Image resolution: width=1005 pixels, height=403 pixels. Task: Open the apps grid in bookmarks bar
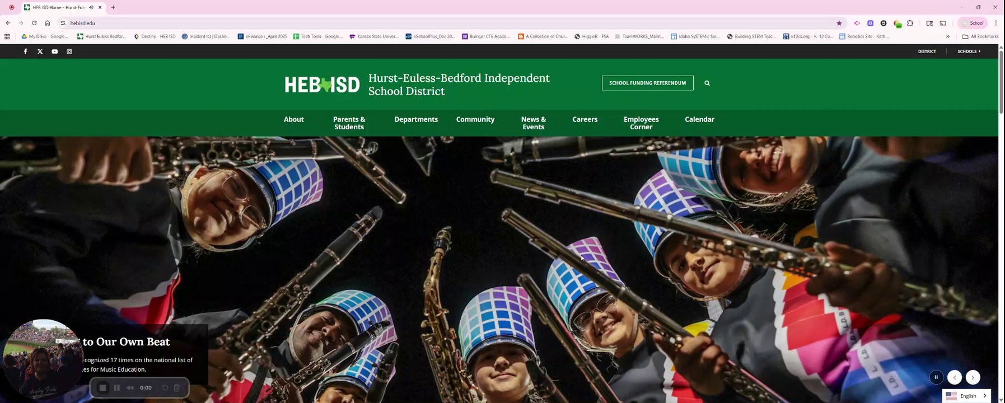(x=7, y=36)
